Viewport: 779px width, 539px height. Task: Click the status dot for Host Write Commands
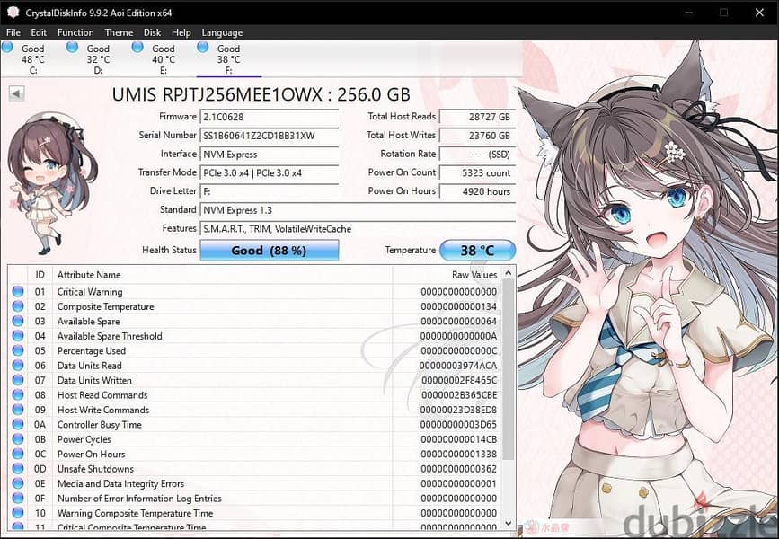(x=18, y=410)
